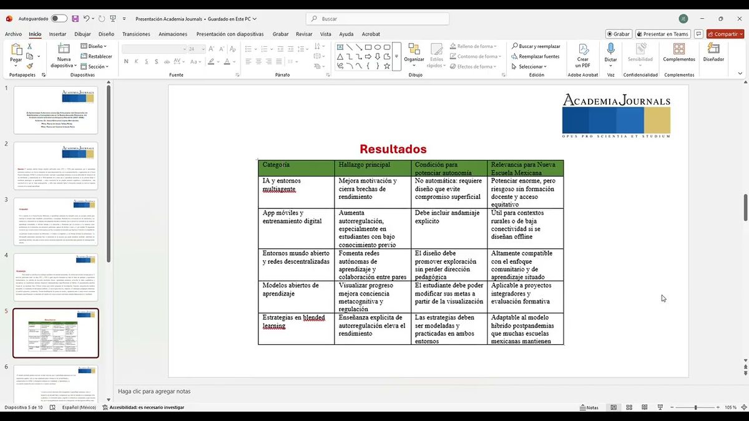Click the Redo icon in title bar
This screenshot has width=749, height=421.
point(102,19)
